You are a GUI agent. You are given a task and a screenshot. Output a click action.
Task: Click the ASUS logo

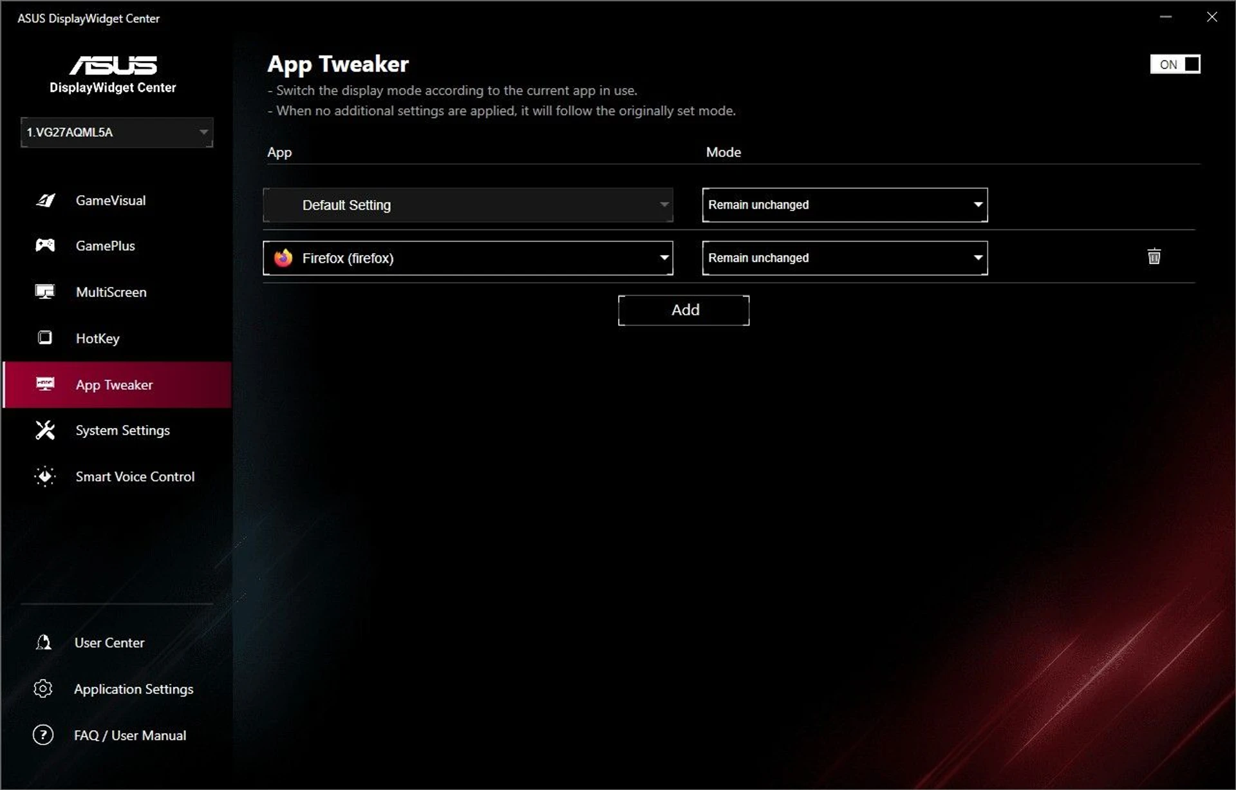[113, 65]
